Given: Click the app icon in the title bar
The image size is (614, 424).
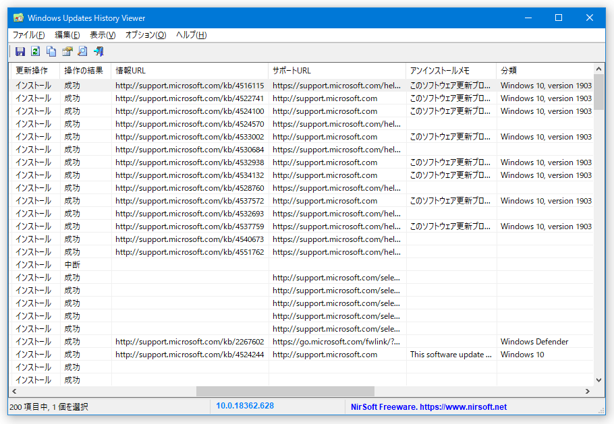Looking at the screenshot, I should coord(18,18).
